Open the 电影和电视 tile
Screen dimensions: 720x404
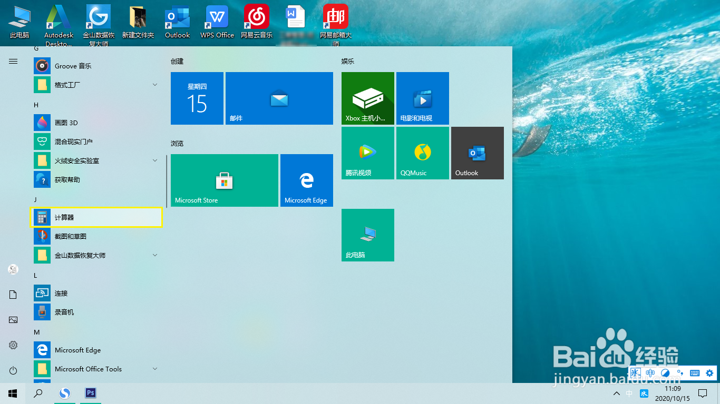pos(423,98)
